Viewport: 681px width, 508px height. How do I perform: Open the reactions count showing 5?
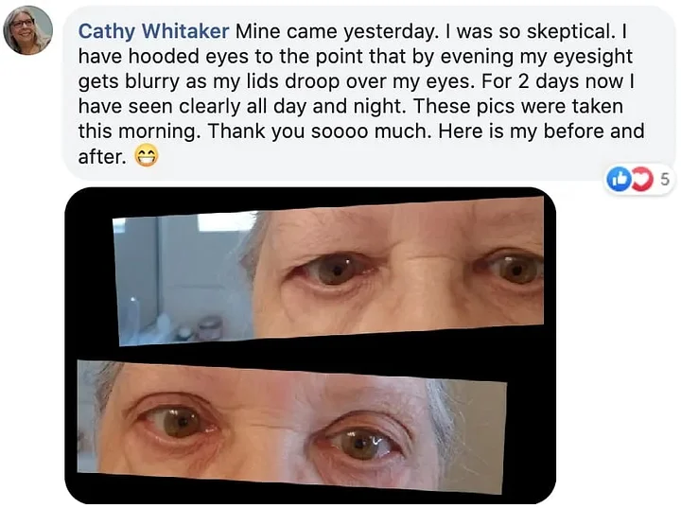click(x=665, y=179)
